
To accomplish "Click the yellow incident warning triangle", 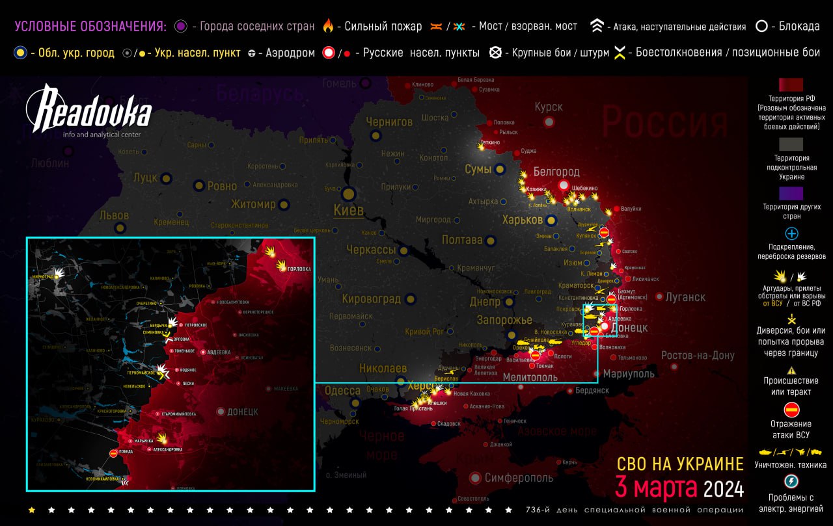I will click(x=791, y=370).
